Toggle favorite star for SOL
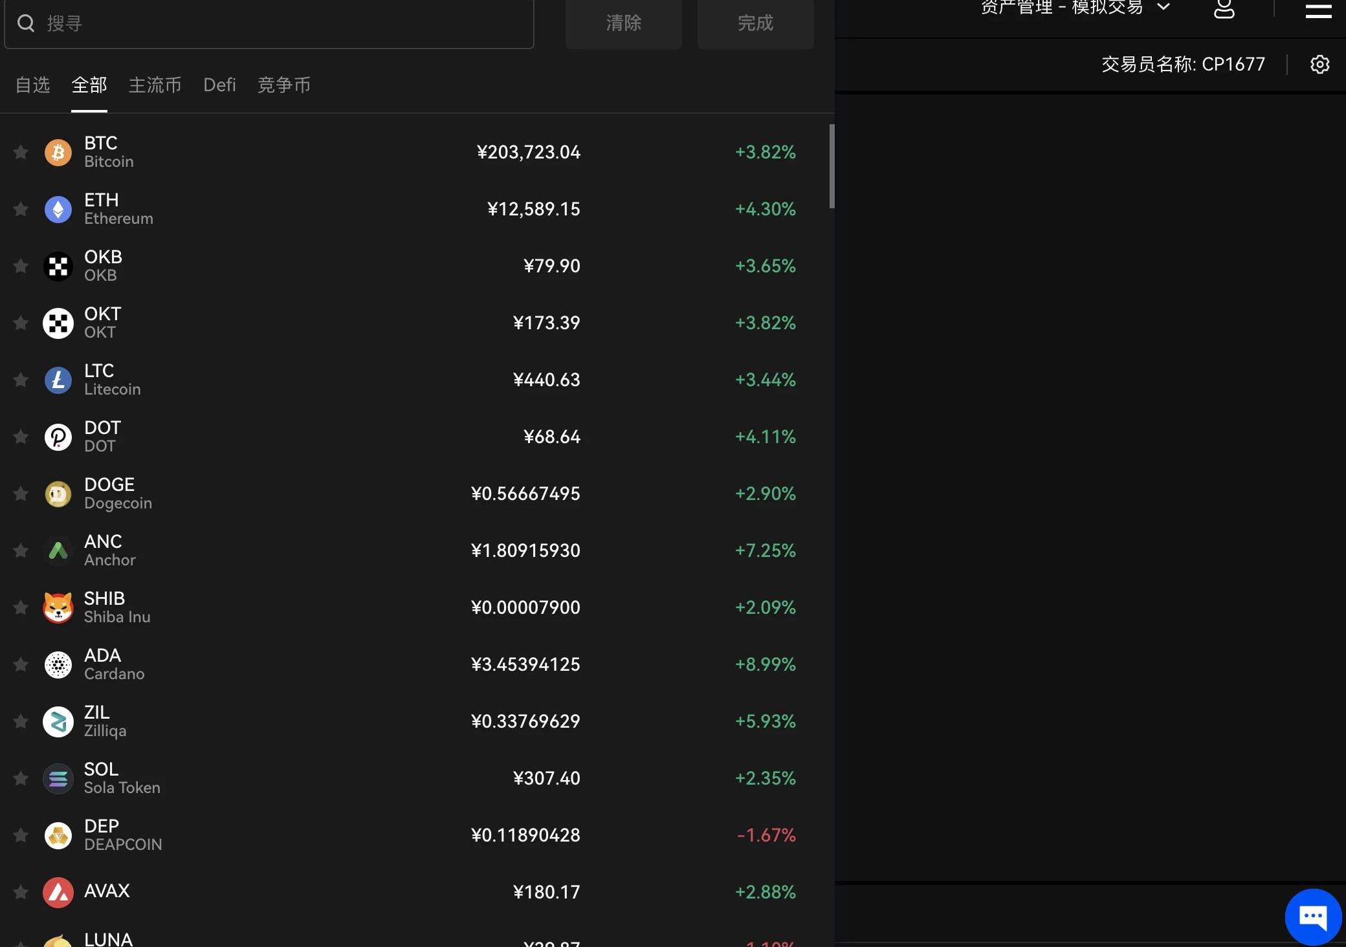Image resolution: width=1346 pixels, height=947 pixels. 21,779
